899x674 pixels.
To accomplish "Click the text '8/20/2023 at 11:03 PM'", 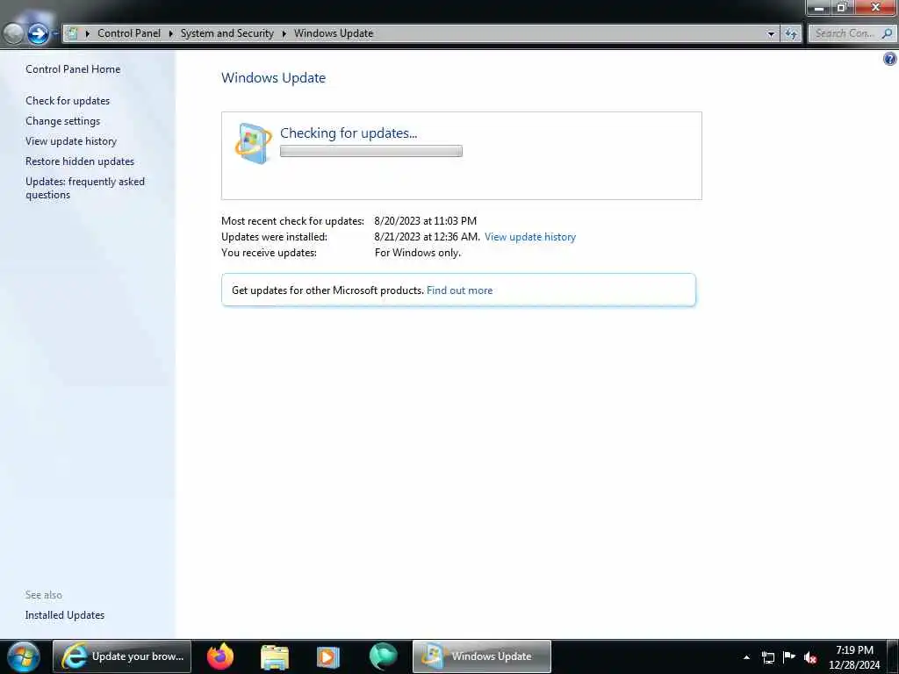I will point(426,220).
